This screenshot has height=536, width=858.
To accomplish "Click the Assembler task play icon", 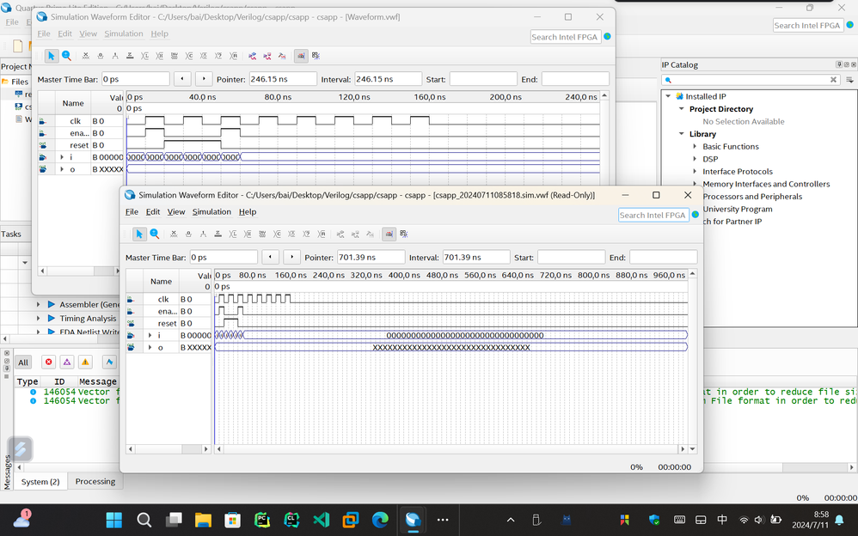I will pyautogui.click(x=52, y=305).
